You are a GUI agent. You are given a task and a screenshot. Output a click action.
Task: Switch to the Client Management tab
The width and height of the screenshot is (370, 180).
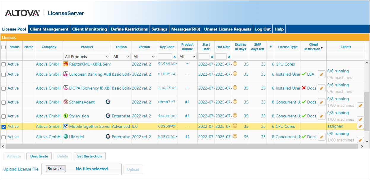[x=49, y=29]
